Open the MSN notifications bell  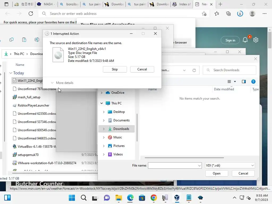click(245, 40)
